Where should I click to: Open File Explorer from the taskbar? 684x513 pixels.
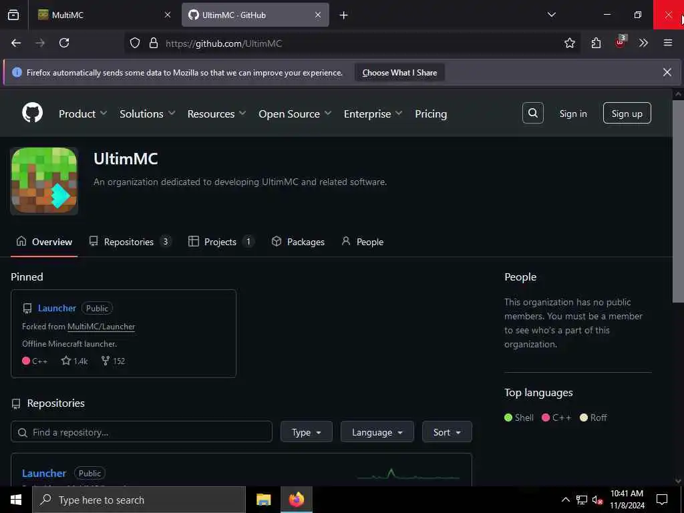pyautogui.click(x=263, y=500)
